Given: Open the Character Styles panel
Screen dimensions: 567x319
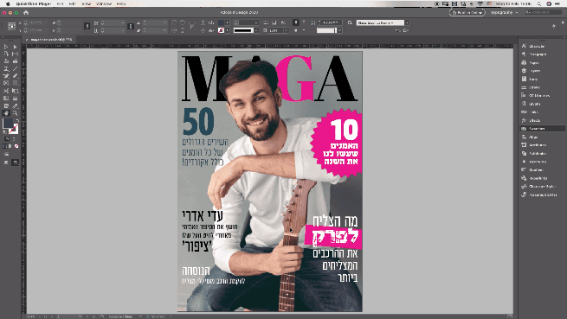Looking at the screenshot, I should coord(542,187).
